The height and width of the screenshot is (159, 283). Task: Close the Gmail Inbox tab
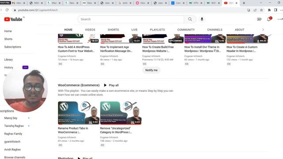pyautogui.click(x=24, y=3)
